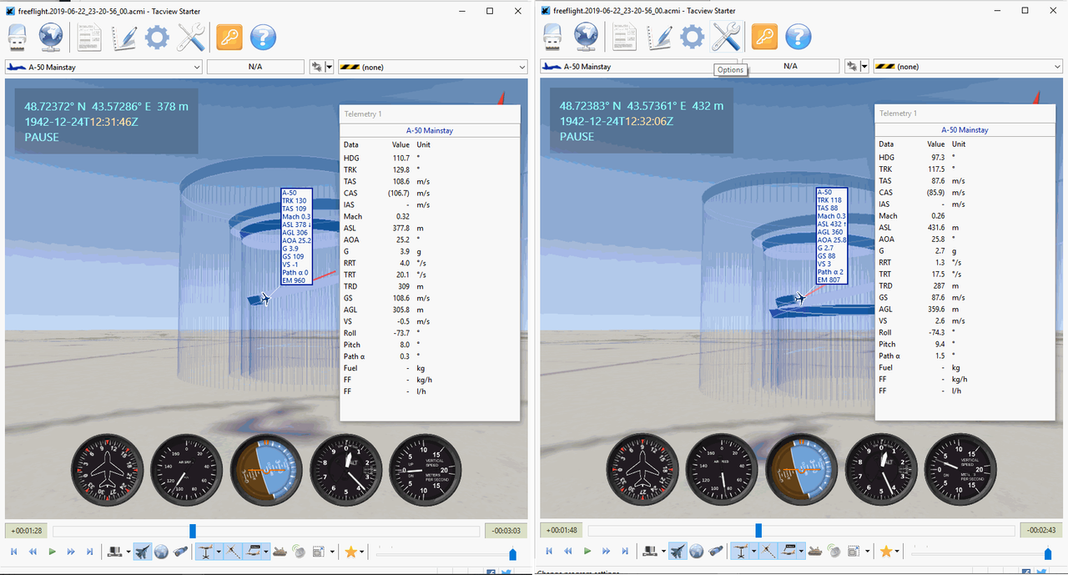Jump to recording end in right window
1068x575 pixels.
[x=626, y=552]
